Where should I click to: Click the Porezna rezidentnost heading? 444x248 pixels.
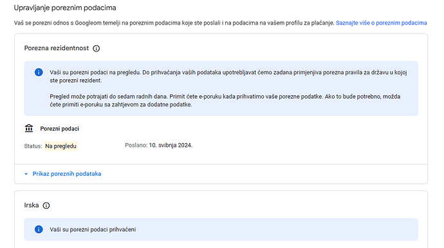57,48
